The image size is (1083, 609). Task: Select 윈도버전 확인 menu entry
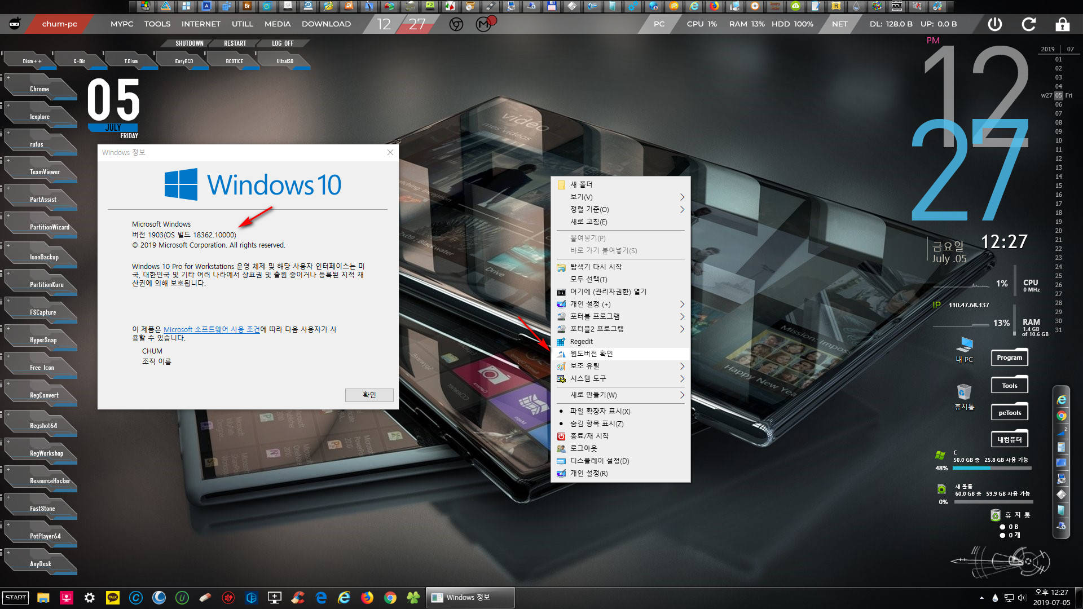pyautogui.click(x=620, y=354)
